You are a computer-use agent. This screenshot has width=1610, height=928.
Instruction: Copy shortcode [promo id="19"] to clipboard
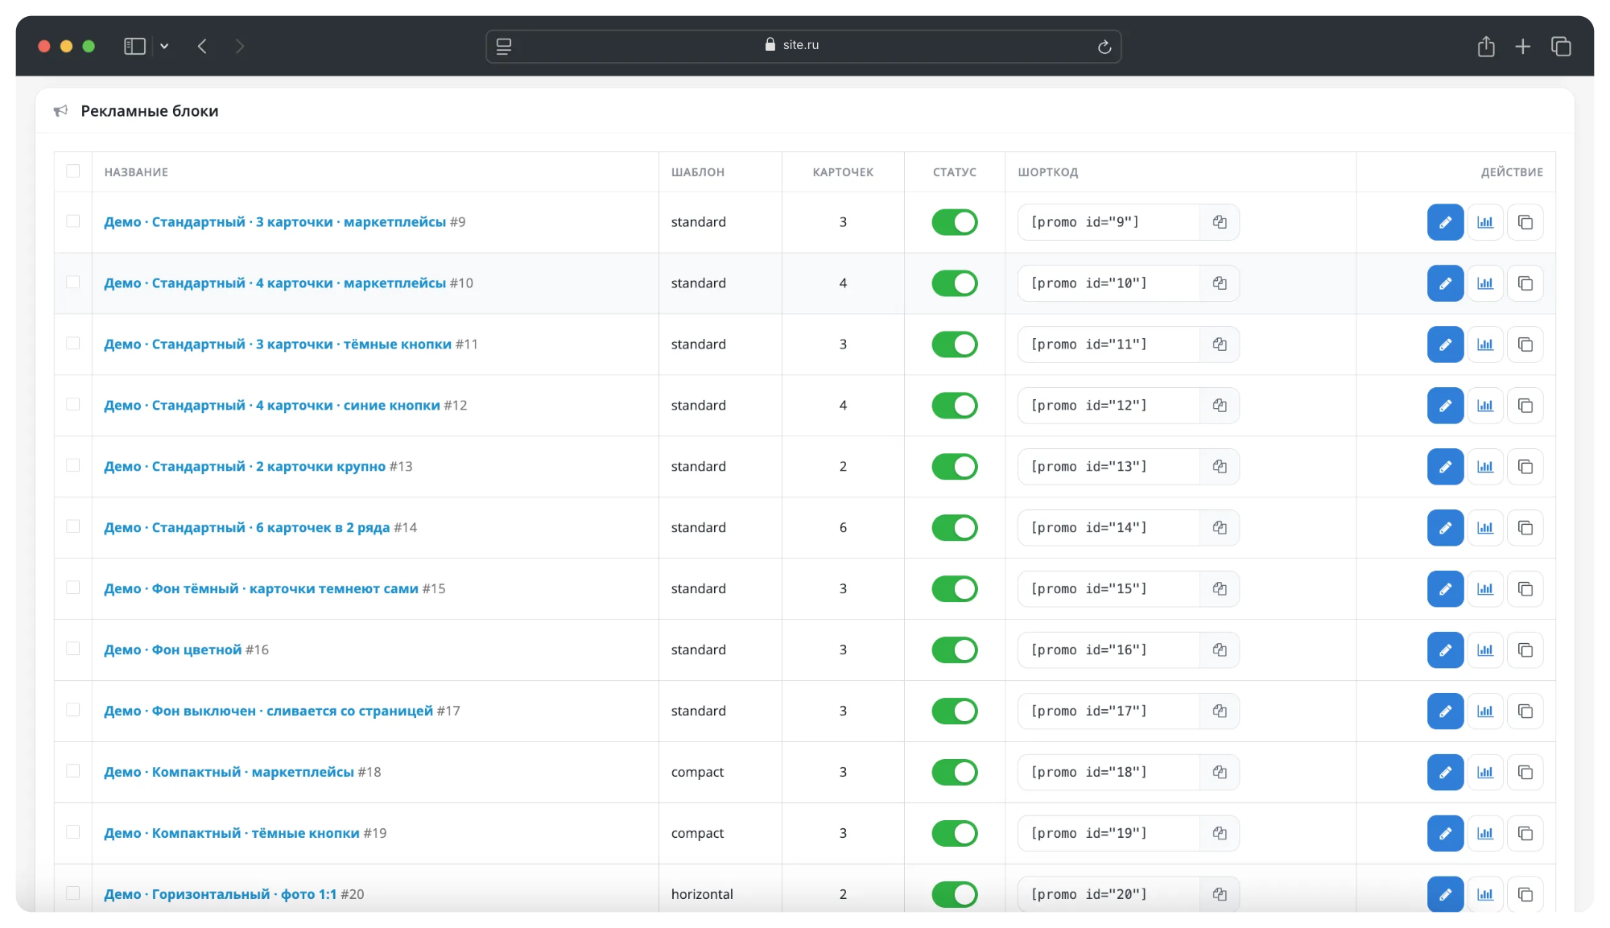pos(1220,834)
